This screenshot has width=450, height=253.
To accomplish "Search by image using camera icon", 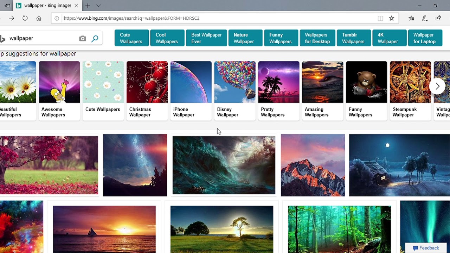I will (x=83, y=39).
